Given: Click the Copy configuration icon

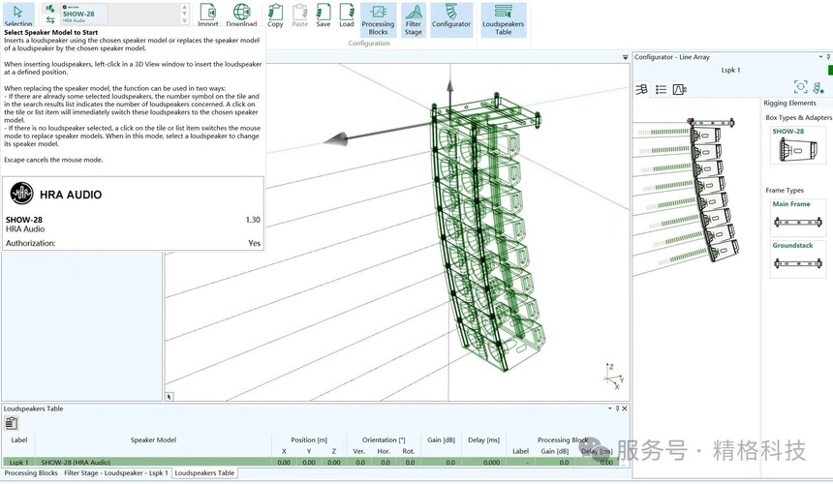Looking at the screenshot, I should [x=275, y=15].
